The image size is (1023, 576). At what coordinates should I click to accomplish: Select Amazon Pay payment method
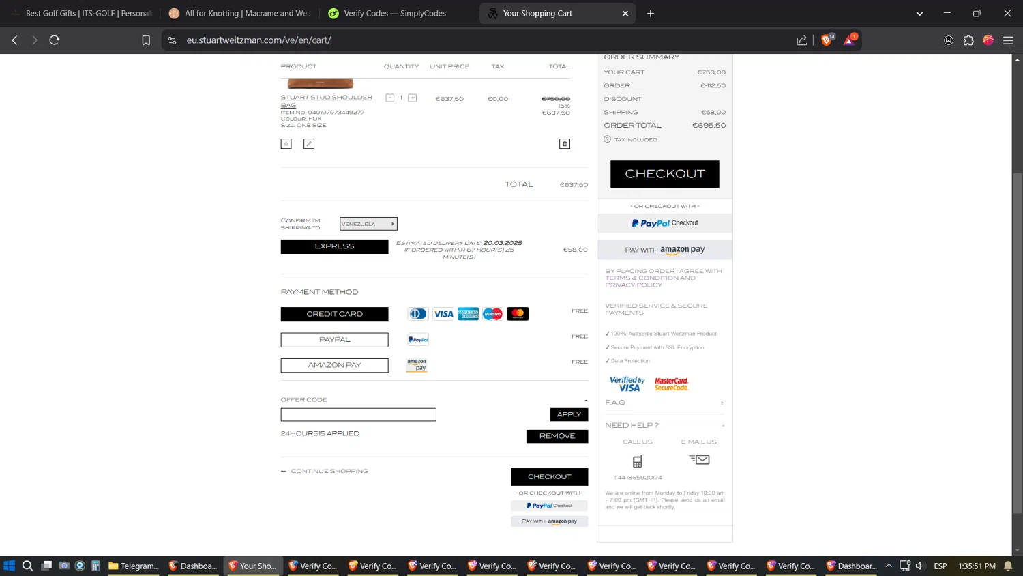point(334,365)
